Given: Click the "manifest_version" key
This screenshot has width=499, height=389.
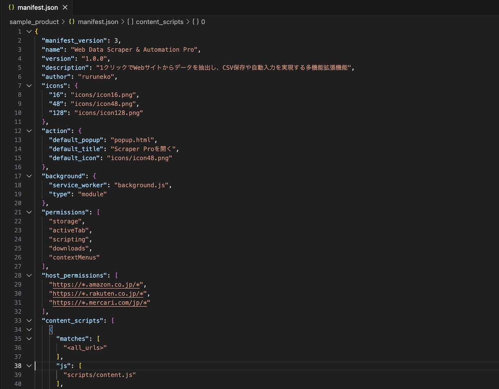Looking at the screenshot, I should (x=74, y=41).
